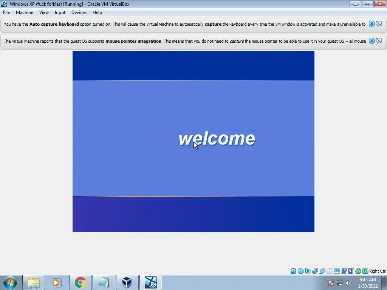Close the VirtualBox VM window

[380, 4]
